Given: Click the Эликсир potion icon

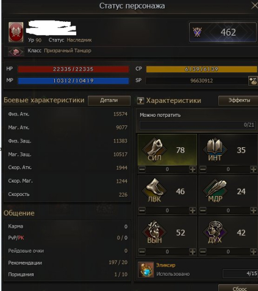Looking at the screenshot, I should (x=146, y=270).
